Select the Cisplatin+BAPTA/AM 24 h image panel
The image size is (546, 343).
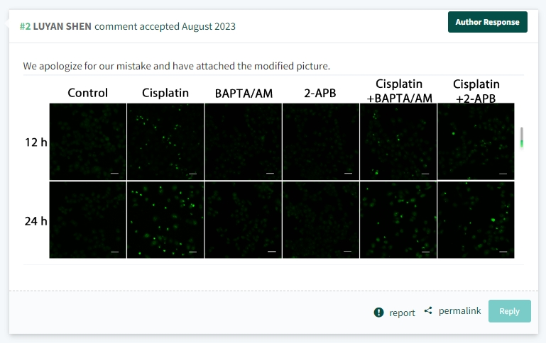[x=398, y=220]
